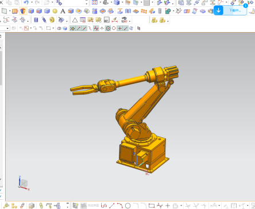Select the Profile sketch curve tool
Viewport: 255px width, 209px height.
pyautogui.click(x=104, y=206)
